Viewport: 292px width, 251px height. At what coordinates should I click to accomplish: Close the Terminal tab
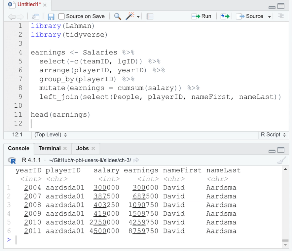coord(65,148)
